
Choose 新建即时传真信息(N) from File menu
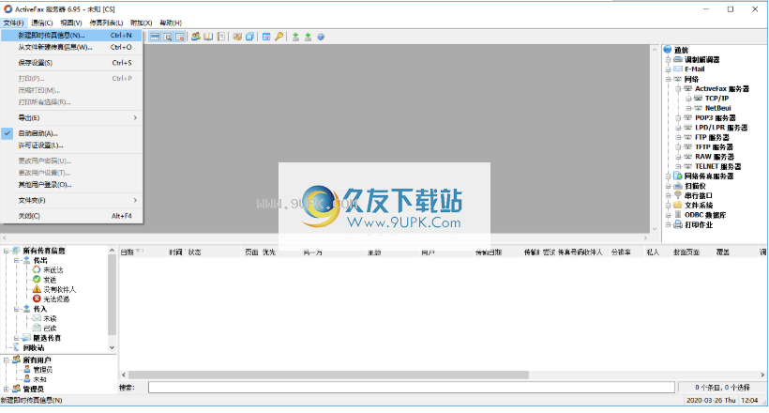(x=71, y=36)
